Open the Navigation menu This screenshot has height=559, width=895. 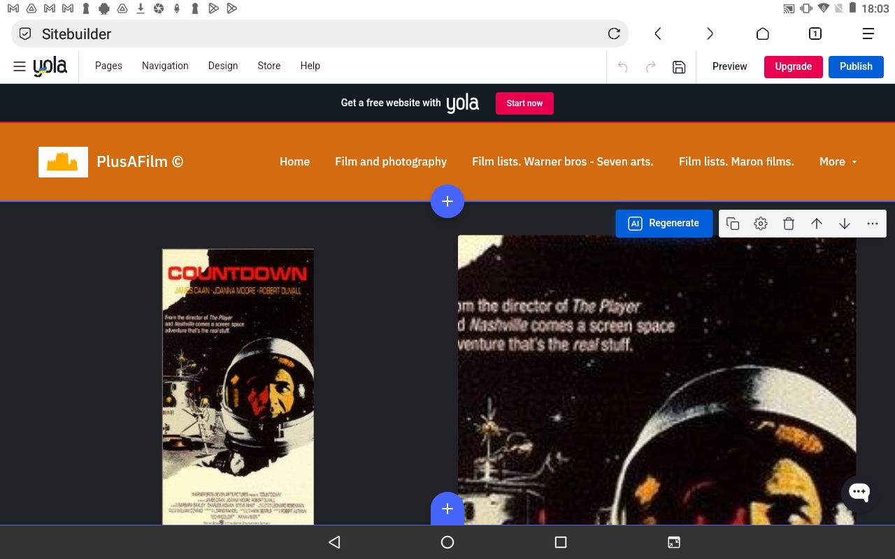(x=165, y=66)
